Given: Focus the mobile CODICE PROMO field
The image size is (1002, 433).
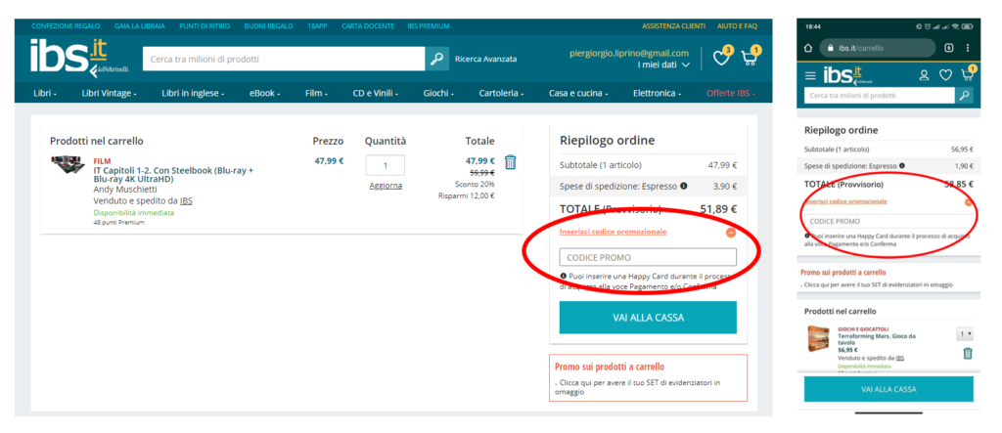Looking at the screenshot, I should tap(888, 222).
